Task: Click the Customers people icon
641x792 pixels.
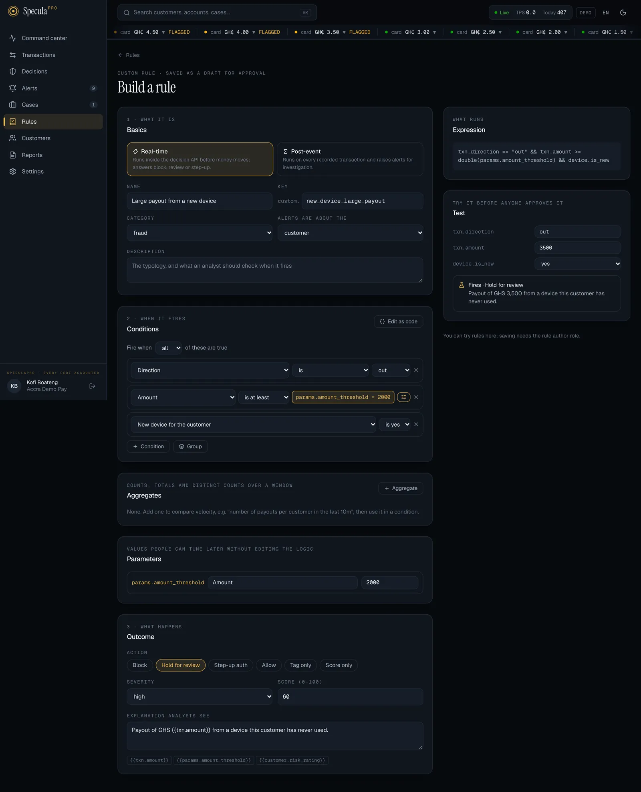Action: (x=13, y=138)
